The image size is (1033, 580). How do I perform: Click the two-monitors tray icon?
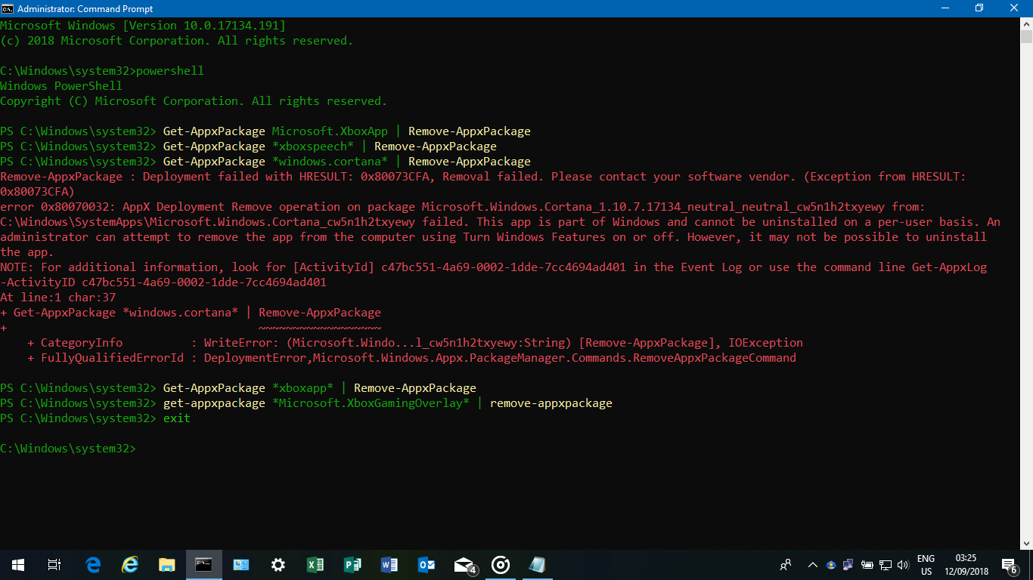(x=848, y=565)
